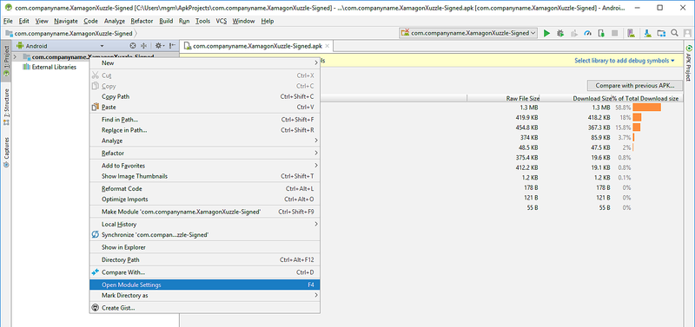
Task: Click the Debug bug icon in toolbar
Action: (560, 33)
